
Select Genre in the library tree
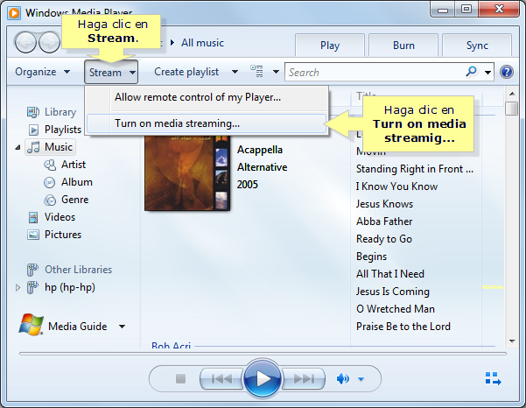click(74, 200)
